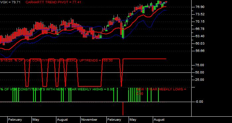
Task: Click the 25.00 uptrend axis value
Action: click(x=200, y=80)
